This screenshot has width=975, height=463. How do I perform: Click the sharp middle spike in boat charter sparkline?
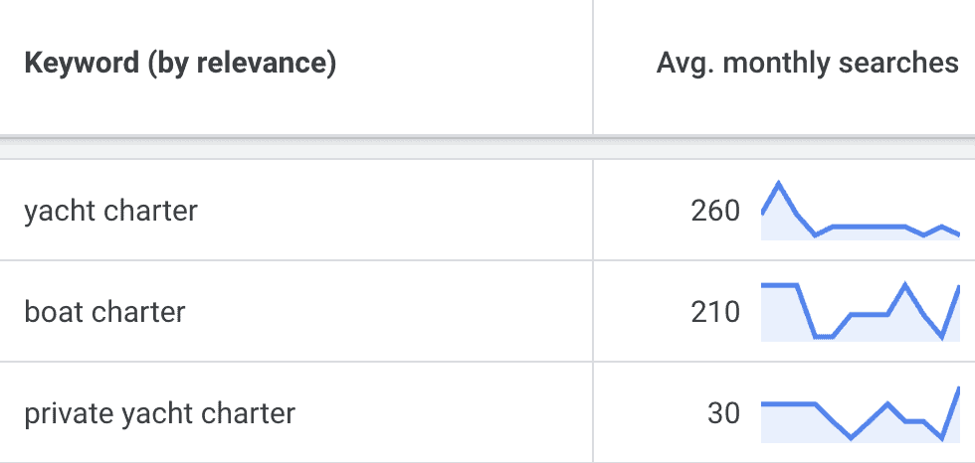pyautogui.click(x=904, y=285)
